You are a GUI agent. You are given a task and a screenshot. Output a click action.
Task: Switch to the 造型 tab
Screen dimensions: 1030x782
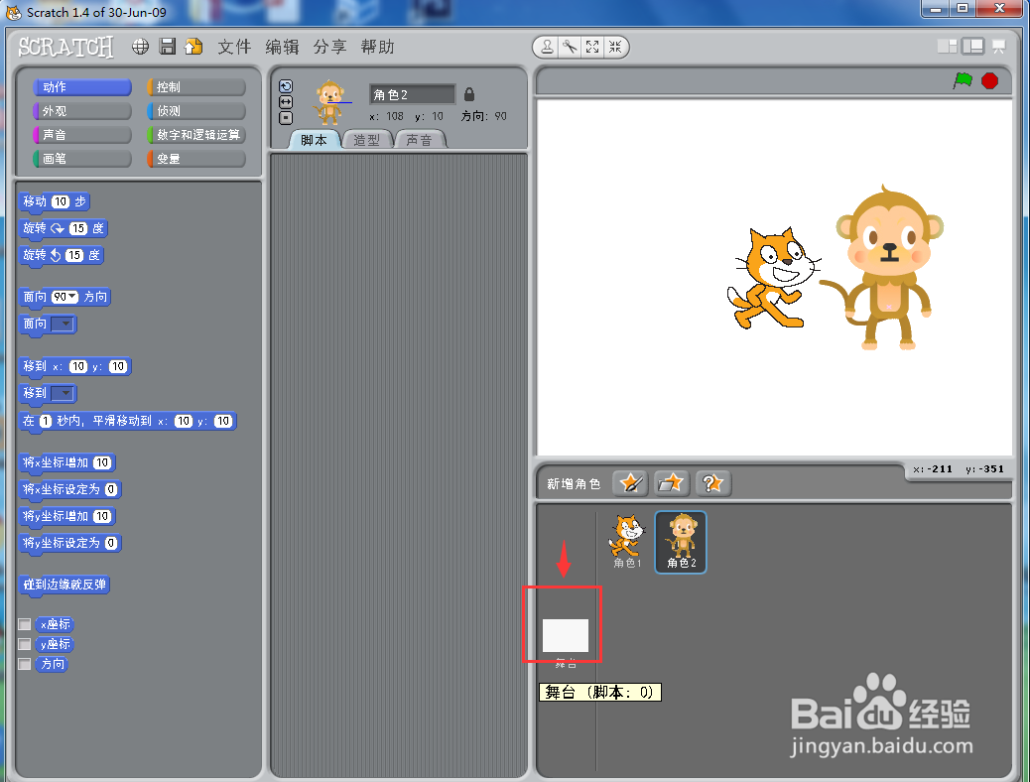(x=366, y=140)
